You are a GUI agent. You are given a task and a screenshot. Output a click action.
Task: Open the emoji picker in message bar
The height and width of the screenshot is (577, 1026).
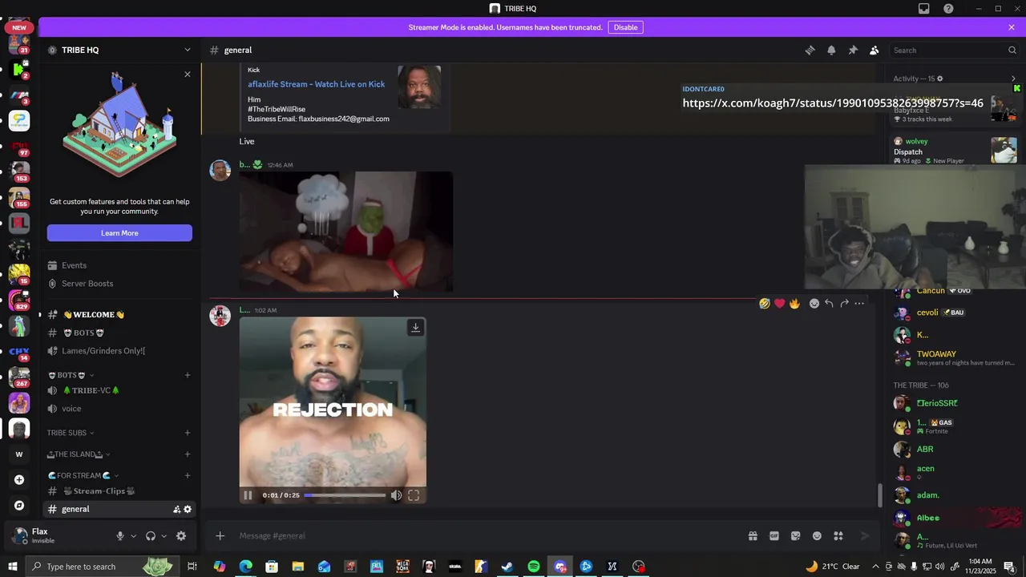tap(817, 536)
